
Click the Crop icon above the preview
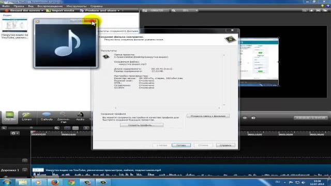305,10
